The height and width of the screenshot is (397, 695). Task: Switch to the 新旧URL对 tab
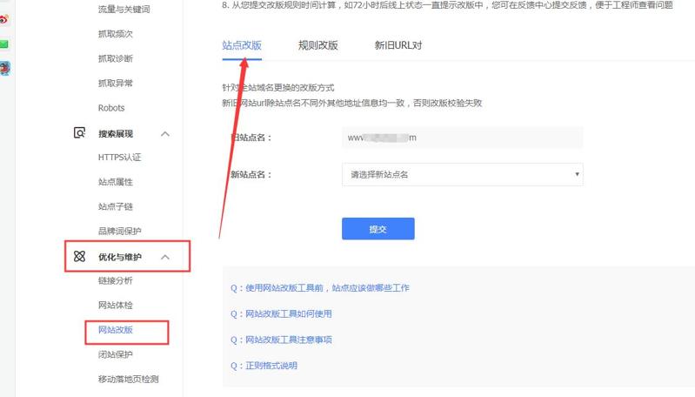coord(398,45)
